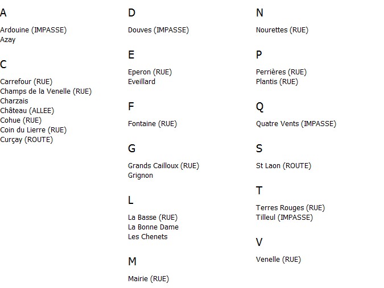The image size is (384, 288).
Task: Click the Château (ALLEE) entry
Action: (x=27, y=111)
